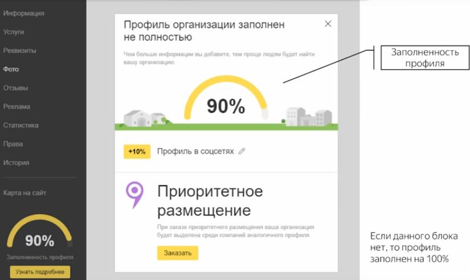Image resolution: width=470 pixels, height=280 pixels.
Task: Go to Услуги in the sidebar
Action: pyautogui.click(x=14, y=32)
